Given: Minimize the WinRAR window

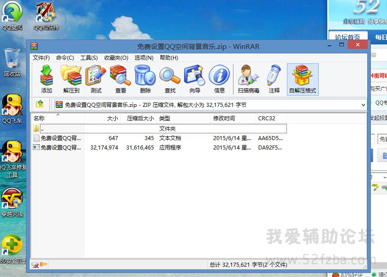Looking at the screenshot, I should pyautogui.click(x=330, y=45).
